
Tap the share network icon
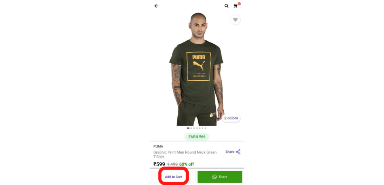(x=238, y=152)
